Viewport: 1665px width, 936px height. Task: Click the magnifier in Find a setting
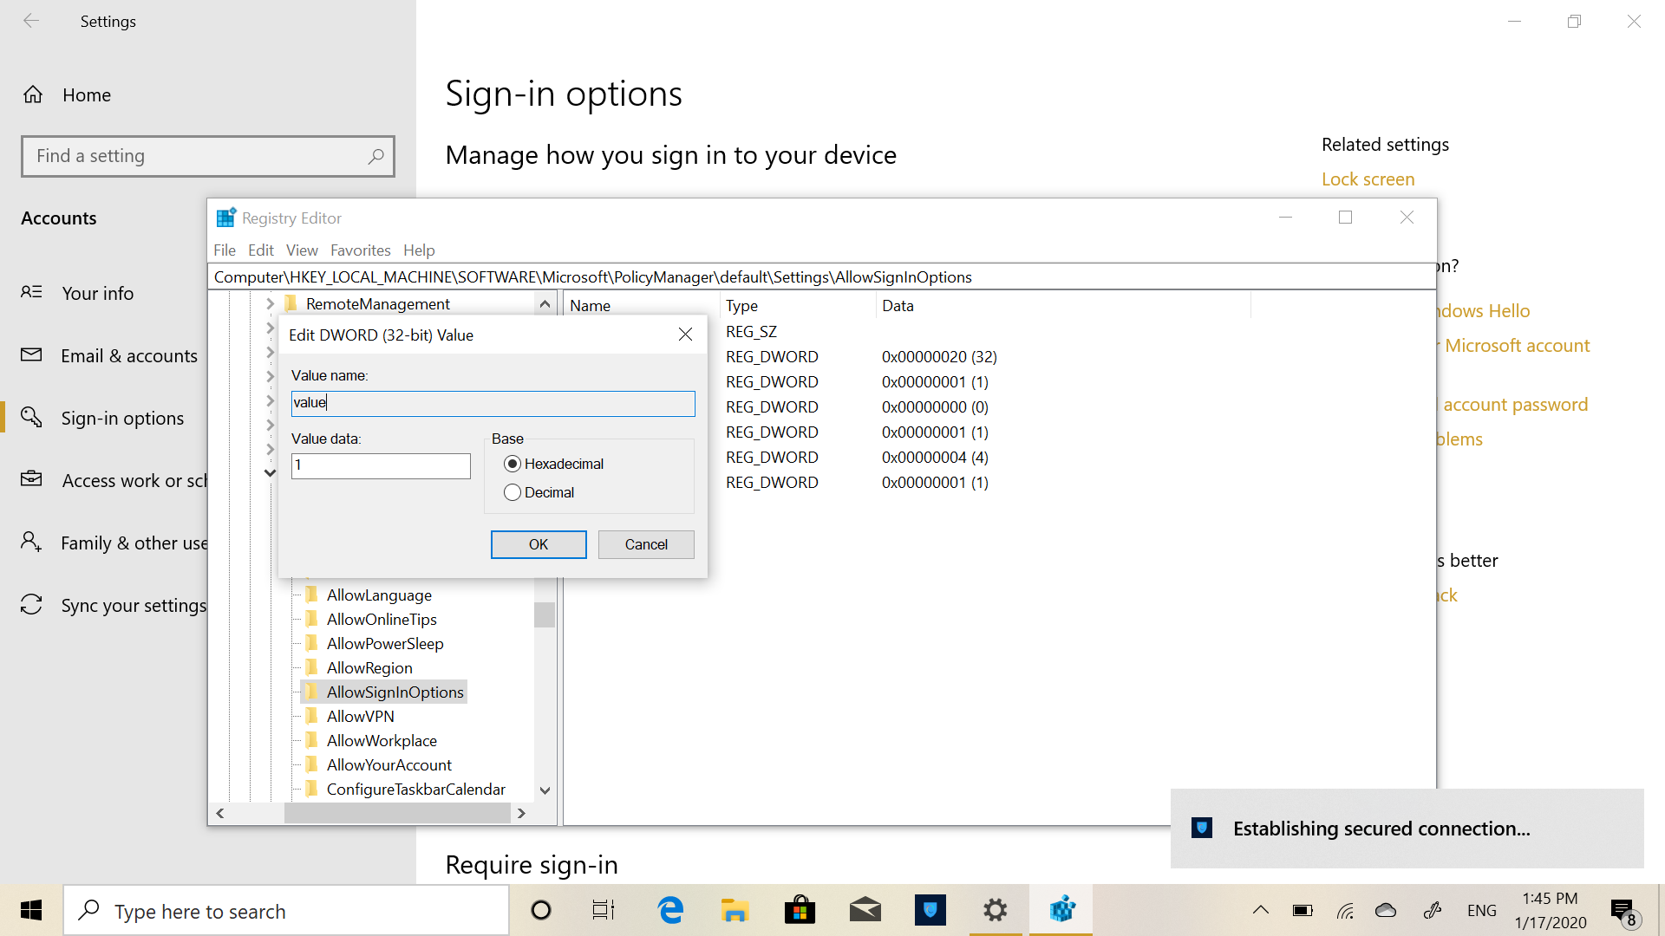[375, 156]
